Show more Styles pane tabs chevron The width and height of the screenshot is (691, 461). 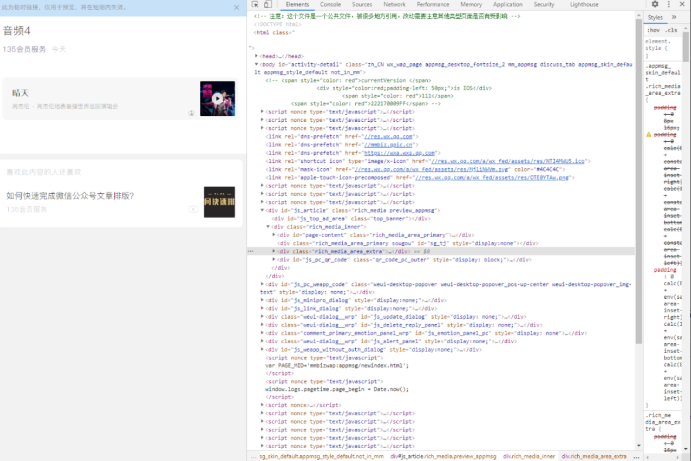click(674, 17)
